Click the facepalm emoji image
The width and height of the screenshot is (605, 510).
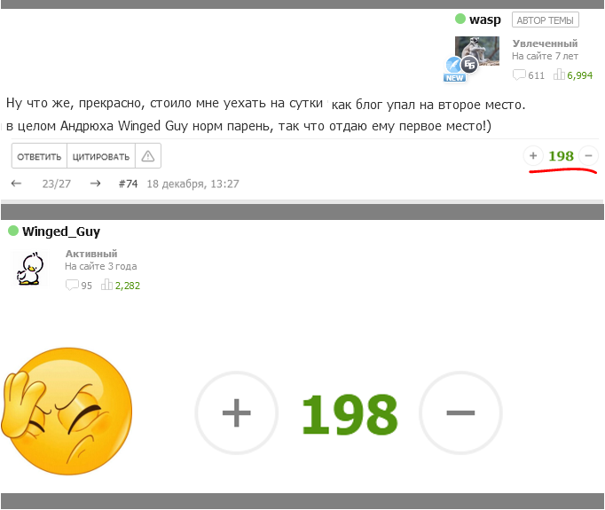(67, 412)
